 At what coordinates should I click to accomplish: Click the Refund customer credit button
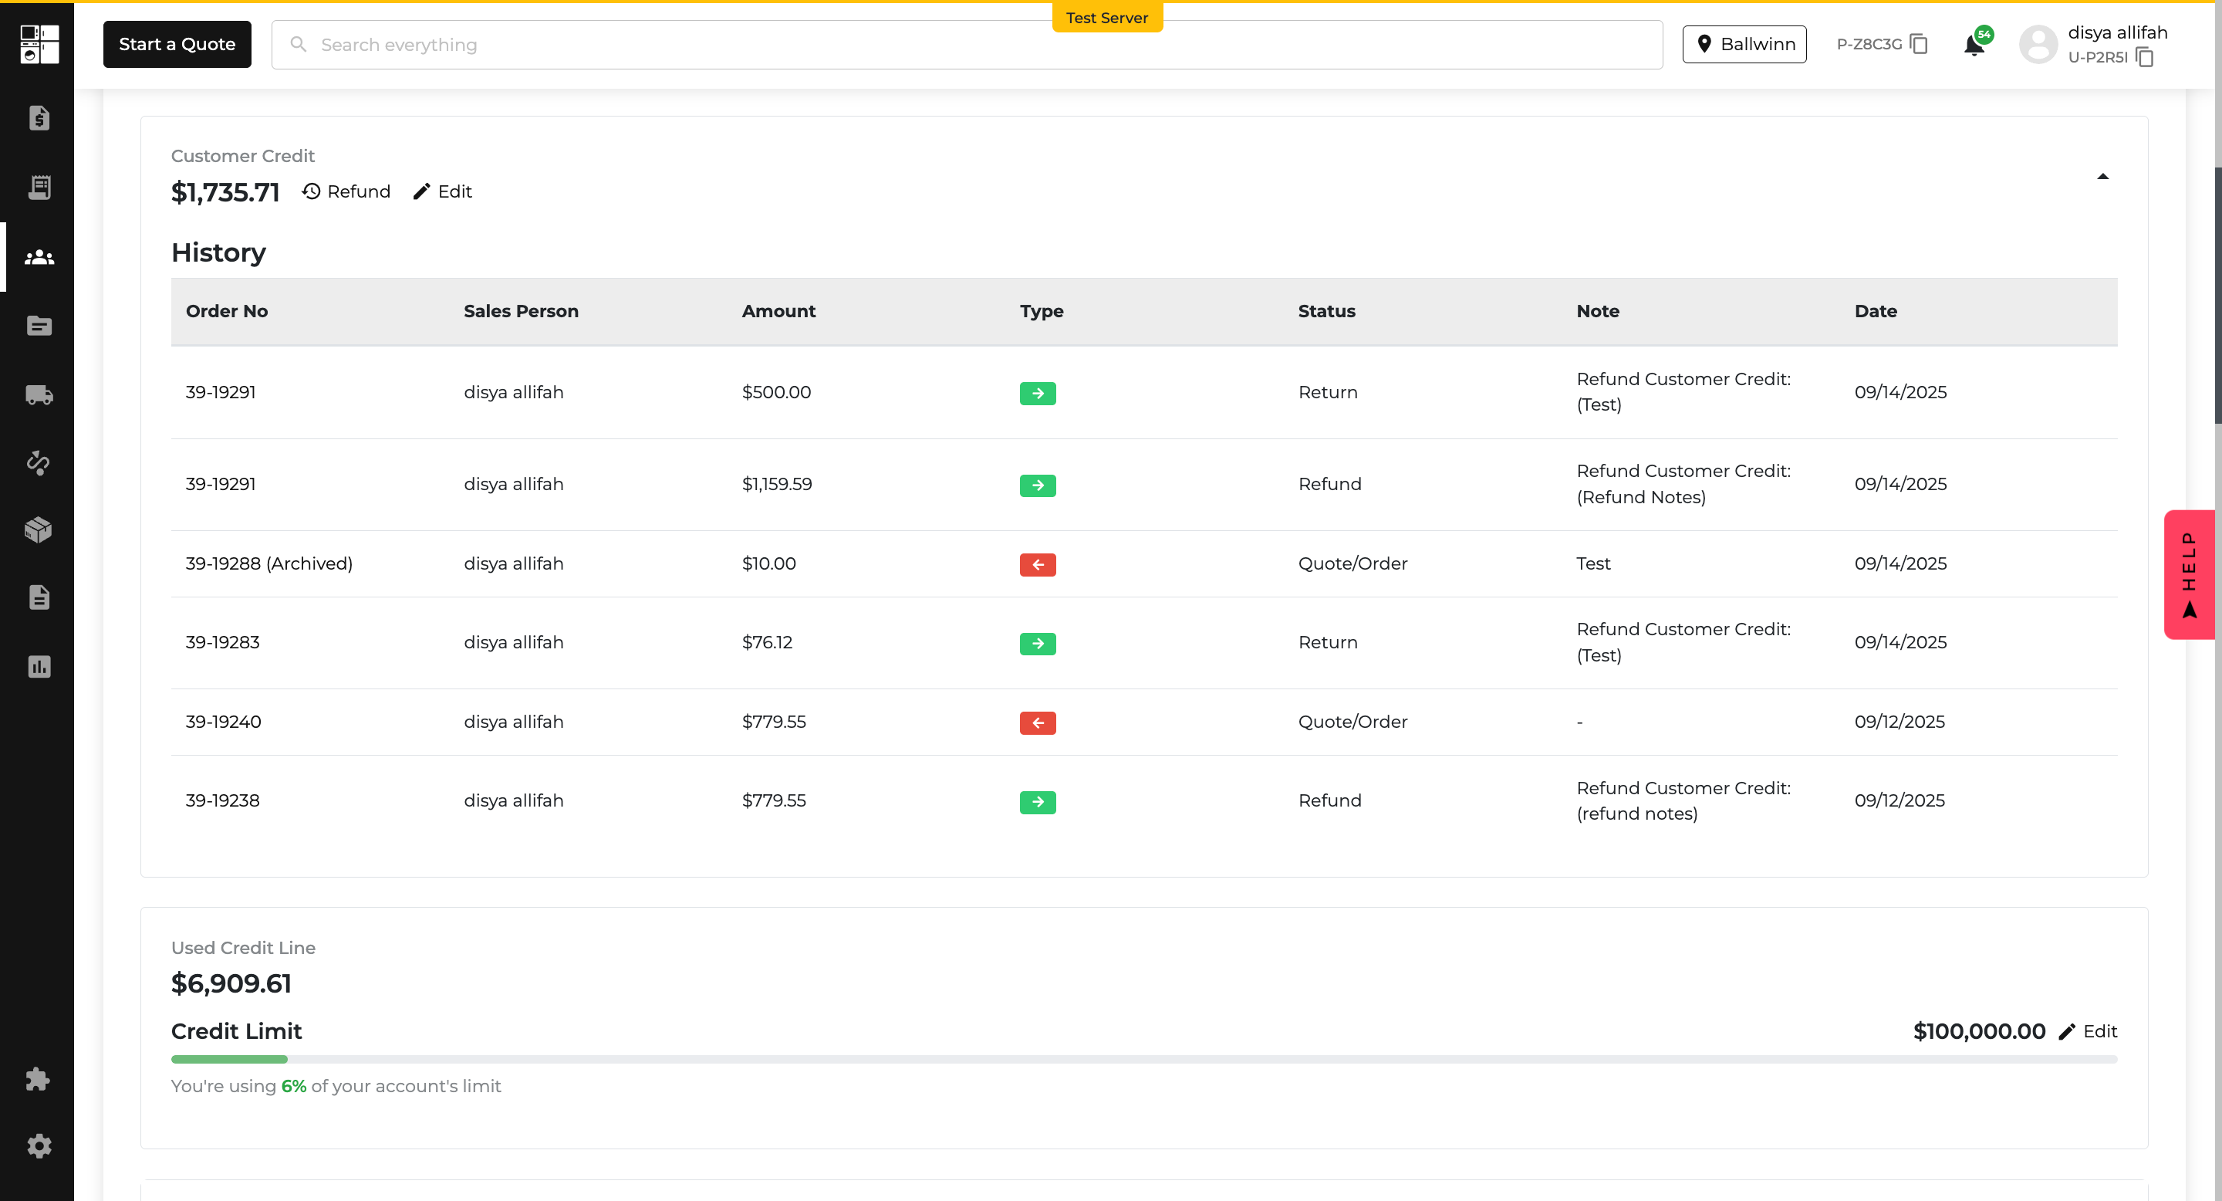point(346,191)
